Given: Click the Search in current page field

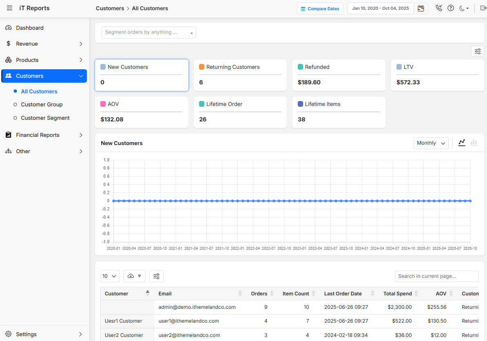Looking at the screenshot, I should tap(436, 276).
